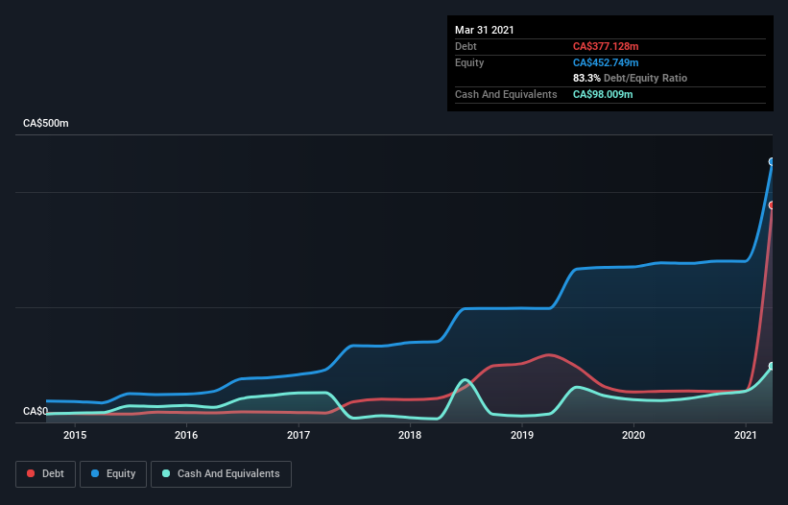Click the blue Equity legend dot

[x=95, y=474]
